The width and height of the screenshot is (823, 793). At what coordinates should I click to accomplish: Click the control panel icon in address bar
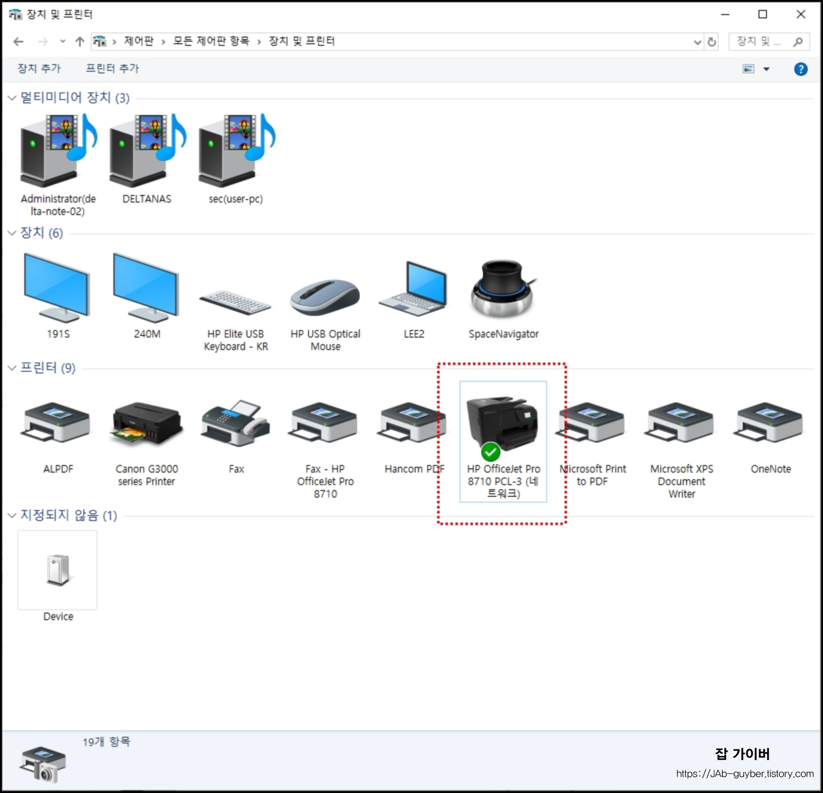(x=100, y=42)
